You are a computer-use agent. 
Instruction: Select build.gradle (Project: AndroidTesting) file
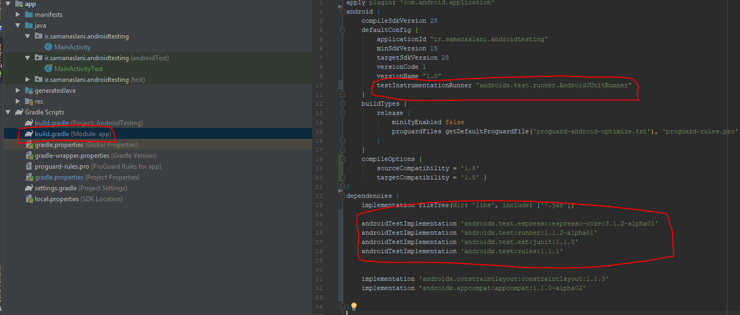(x=89, y=123)
